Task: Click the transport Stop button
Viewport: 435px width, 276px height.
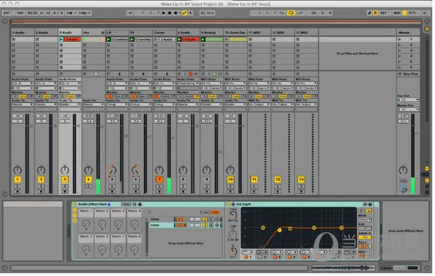Action: [x=170, y=13]
